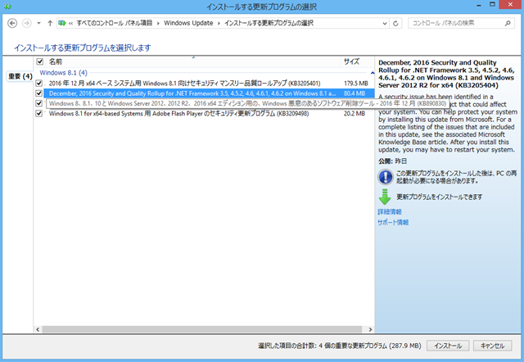Click the forward navigation arrow
Viewport: 524px width, 362px height.
pyautogui.click(x=27, y=23)
